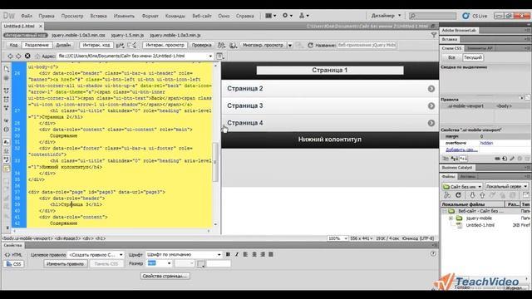
Task: Select Все mode in CSS Styles panel
Action: tap(451, 57)
